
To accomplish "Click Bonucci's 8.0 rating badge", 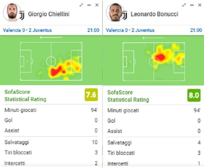I will (194, 95).
